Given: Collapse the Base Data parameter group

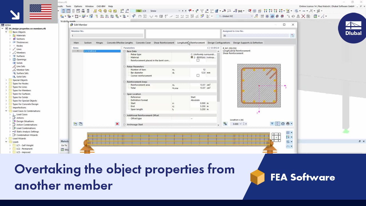Looking at the screenshot, I should pos(124,51).
